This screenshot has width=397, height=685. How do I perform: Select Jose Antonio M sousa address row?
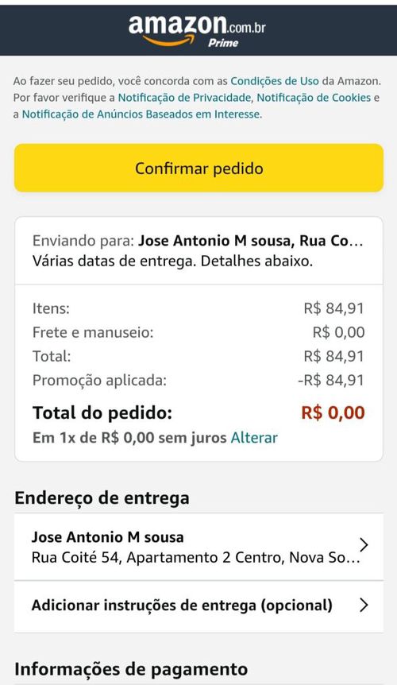199,547
